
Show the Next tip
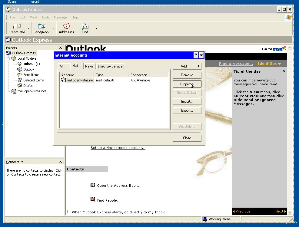[281, 211]
